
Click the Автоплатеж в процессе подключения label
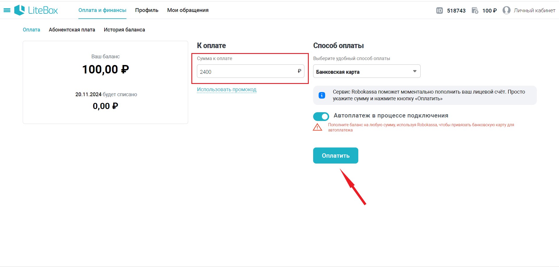pos(391,115)
